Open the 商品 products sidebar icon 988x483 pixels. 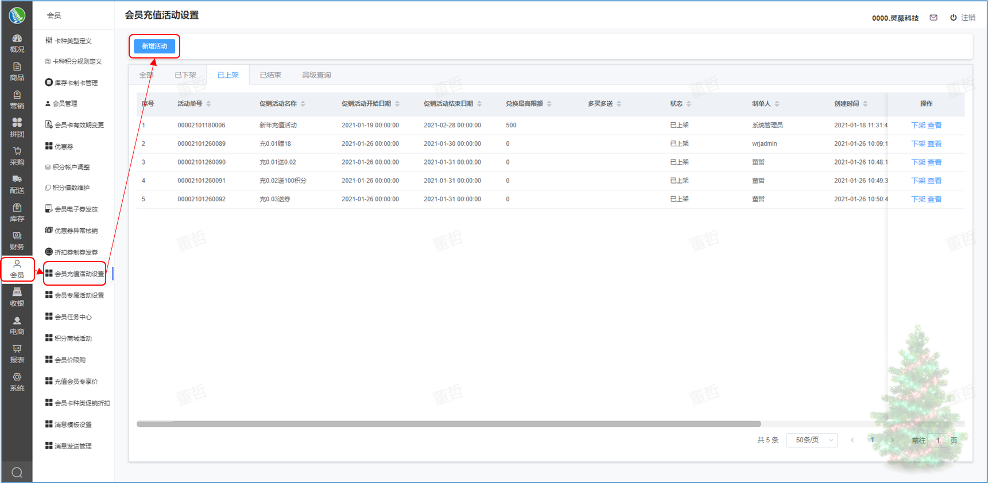click(17, 71)
